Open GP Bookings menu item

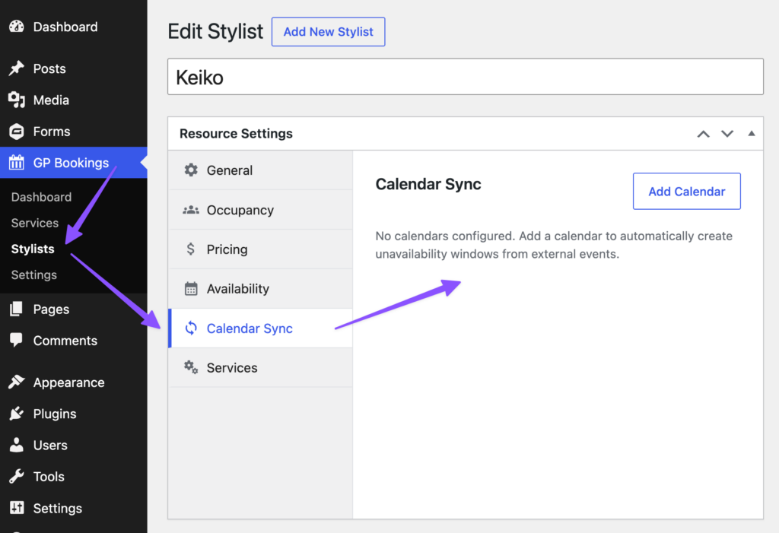point(74,163)
